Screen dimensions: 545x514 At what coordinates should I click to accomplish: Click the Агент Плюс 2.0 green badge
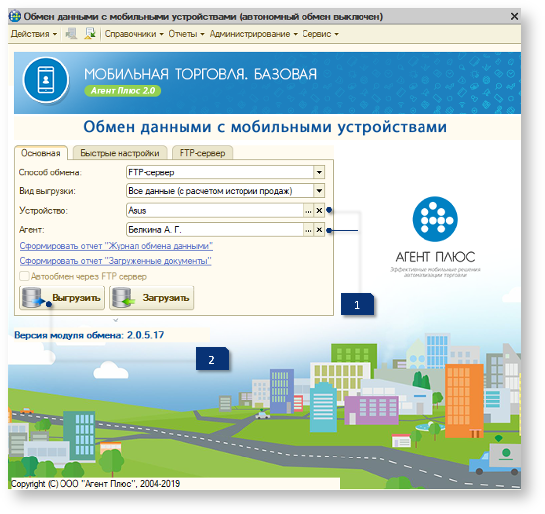(122, 91)
